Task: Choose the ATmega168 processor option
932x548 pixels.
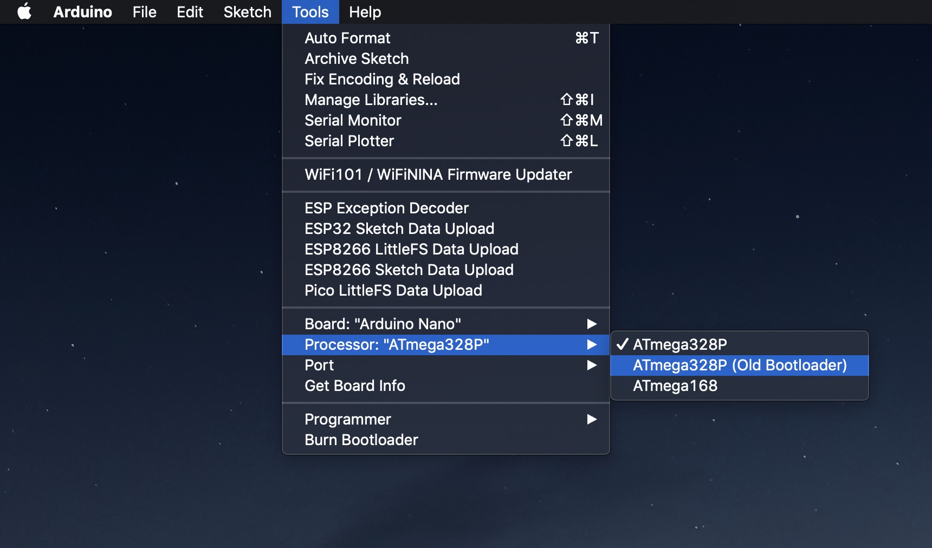Action: 675,386
